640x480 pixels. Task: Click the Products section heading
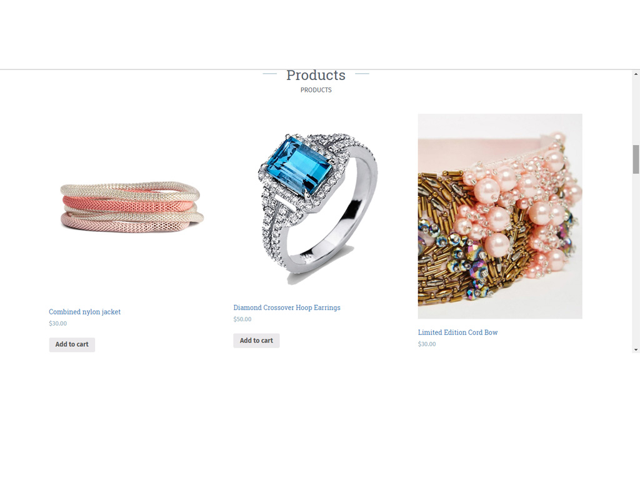coord(316,75)
